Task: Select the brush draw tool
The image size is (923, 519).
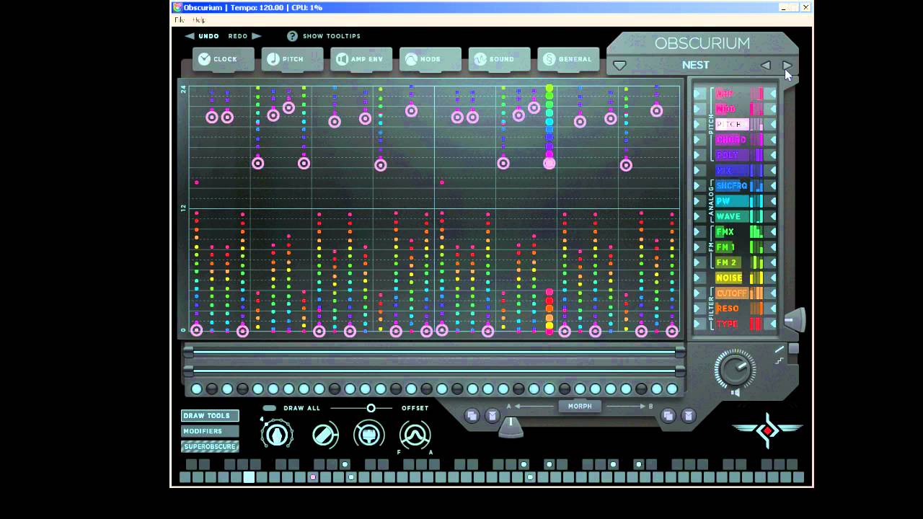Action: [x=369, y=435]
